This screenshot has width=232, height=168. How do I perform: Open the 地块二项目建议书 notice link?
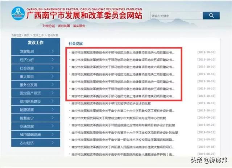[123, 74]
